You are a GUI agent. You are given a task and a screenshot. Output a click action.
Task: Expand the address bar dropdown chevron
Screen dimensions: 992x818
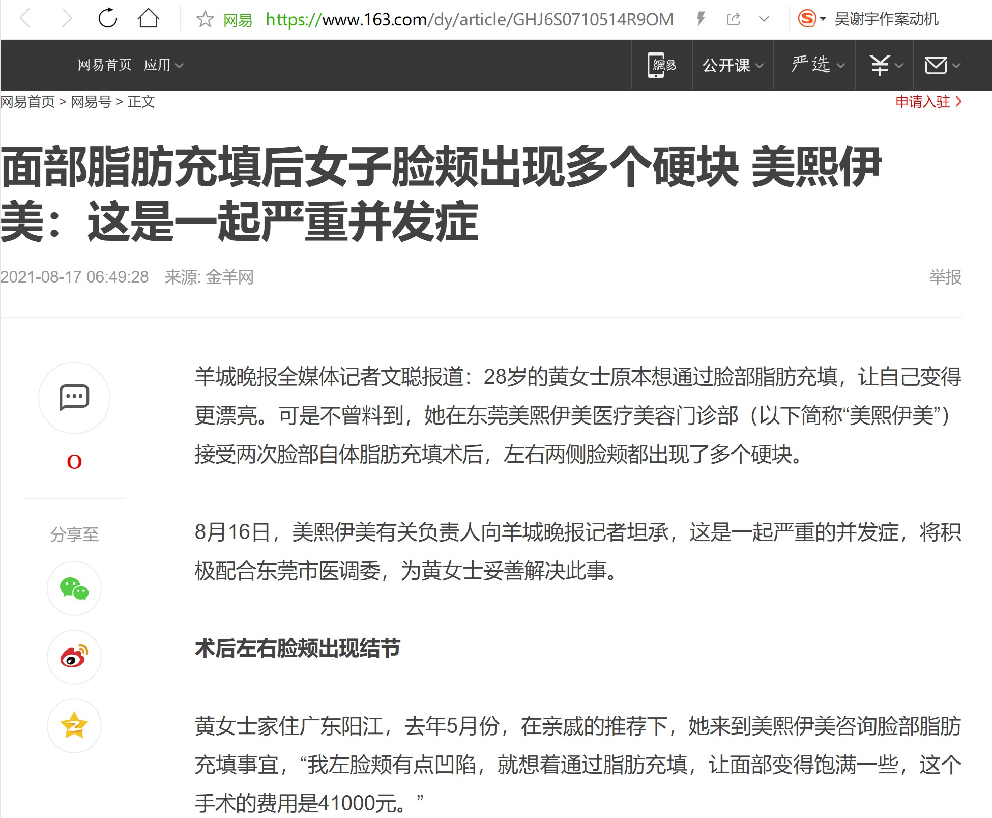point(764,19)
